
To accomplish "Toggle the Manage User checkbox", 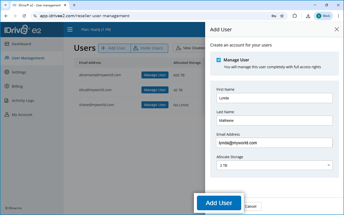I will point(219,60).
